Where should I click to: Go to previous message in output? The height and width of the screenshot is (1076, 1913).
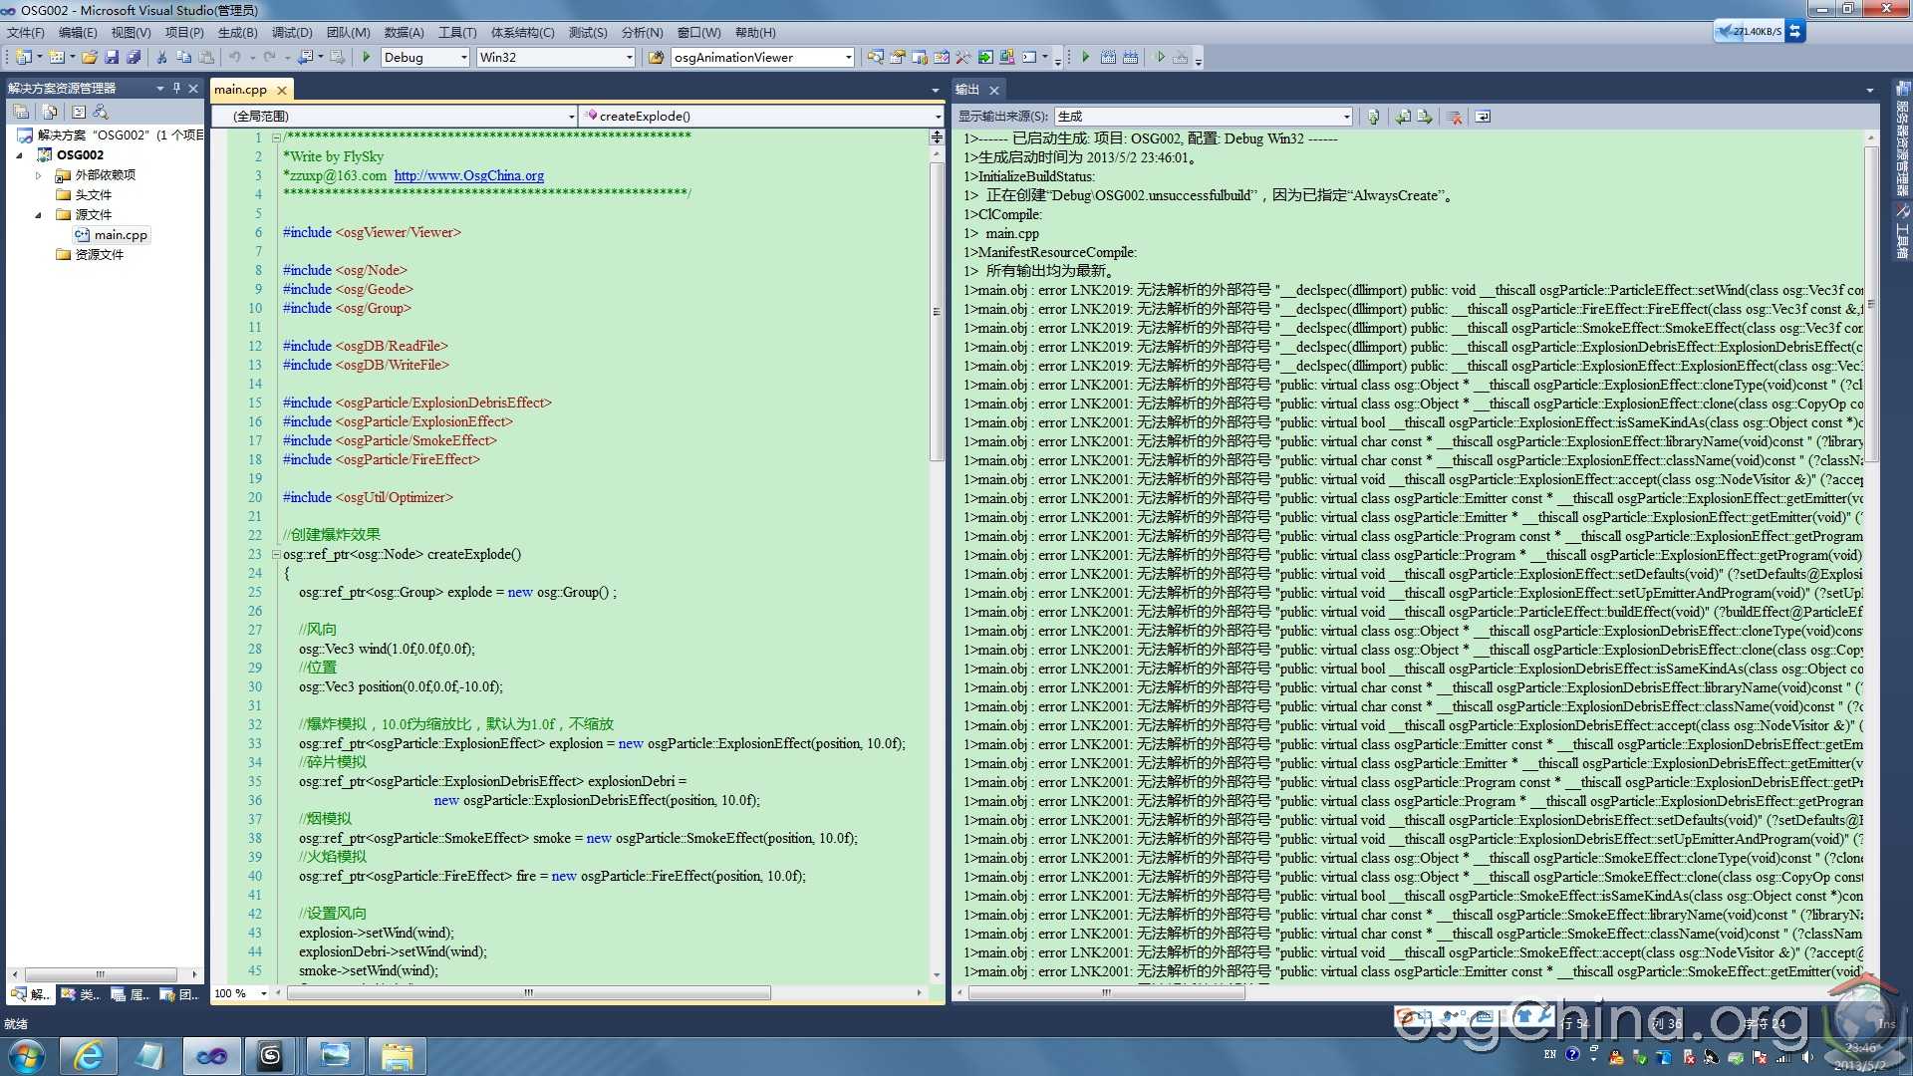(1403, 117)
